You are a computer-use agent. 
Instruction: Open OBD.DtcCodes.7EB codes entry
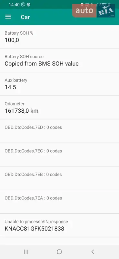pos(59,178)
